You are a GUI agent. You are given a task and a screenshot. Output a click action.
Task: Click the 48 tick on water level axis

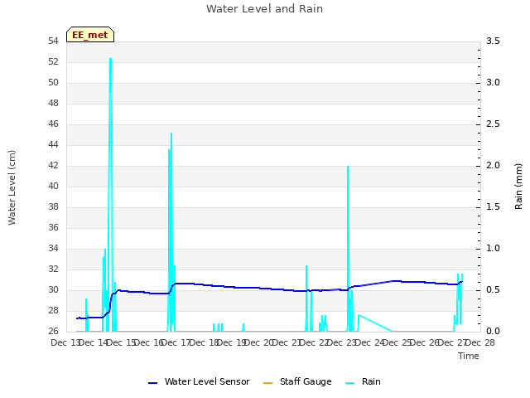53,103
